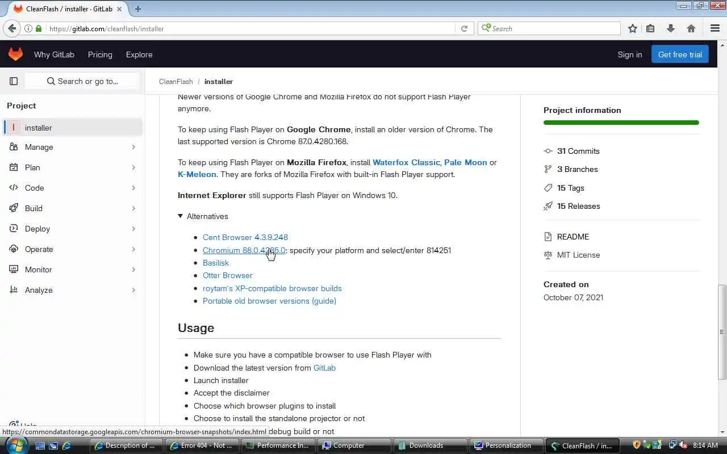Screen dimensions: 727x454
Task: Select the installer project sidebar item
Action: coord(73,128)
